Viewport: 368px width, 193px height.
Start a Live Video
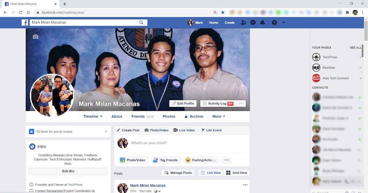184,130
